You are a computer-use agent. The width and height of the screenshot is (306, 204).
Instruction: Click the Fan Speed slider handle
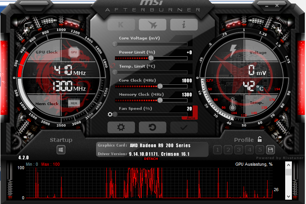(x=115, y=115)
